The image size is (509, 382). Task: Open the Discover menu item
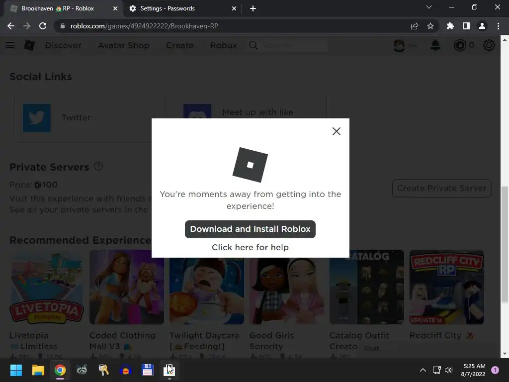point(63,45)
